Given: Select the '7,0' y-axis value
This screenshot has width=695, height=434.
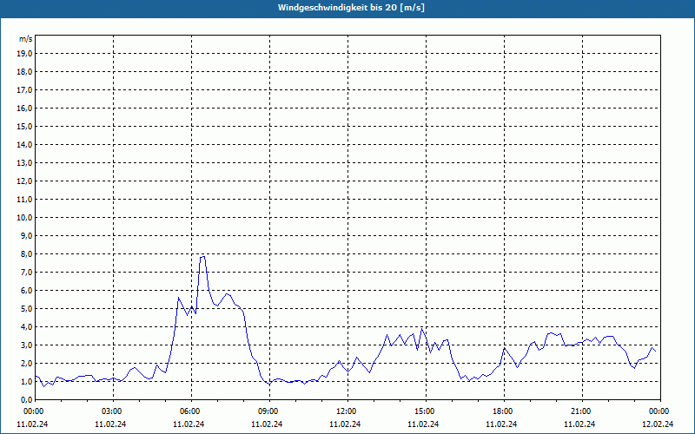Looking at the screenshot, I should click(x=26, y=272).
